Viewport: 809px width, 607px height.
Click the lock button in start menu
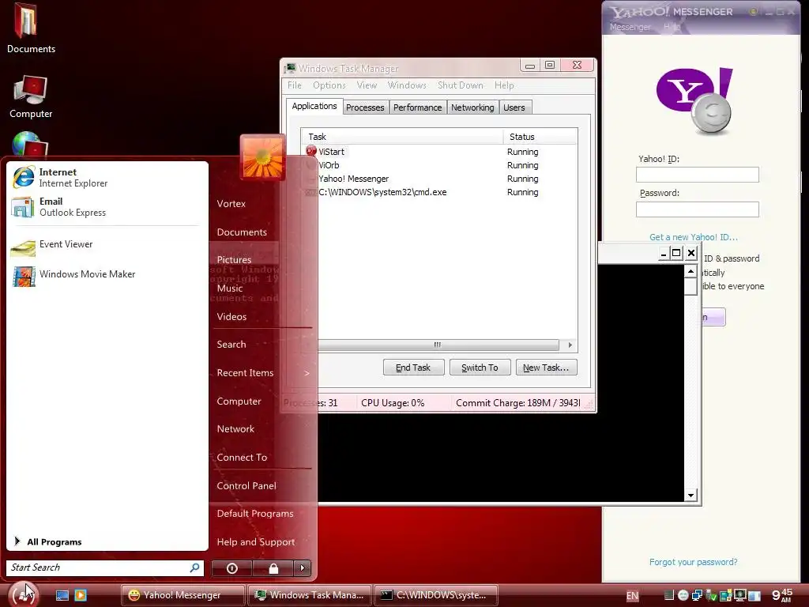[273, 568]
